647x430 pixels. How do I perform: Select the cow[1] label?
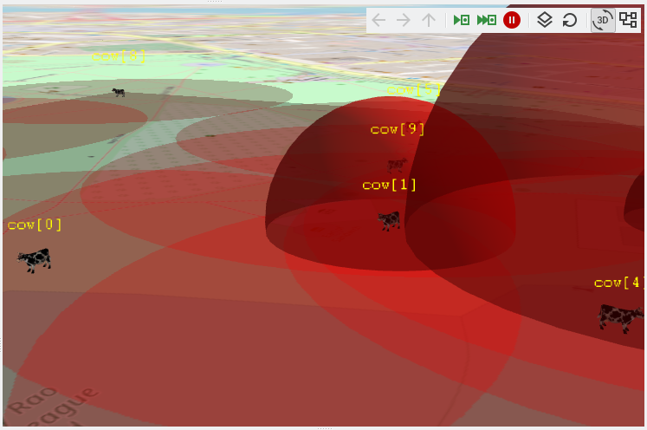[x=389, y=185]
